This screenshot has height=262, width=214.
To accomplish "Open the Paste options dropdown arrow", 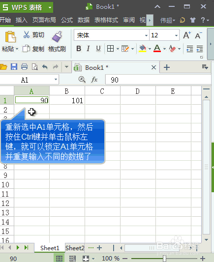I will [x=17, y=49].
